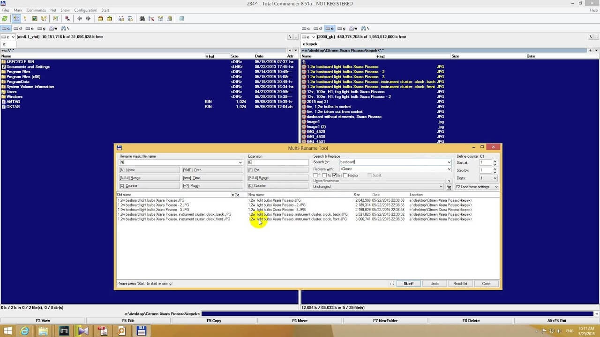The height and width of the screenshot is (337, 600).
Task: Open File Explorer from taskbar
Action: tap(44, 331)
